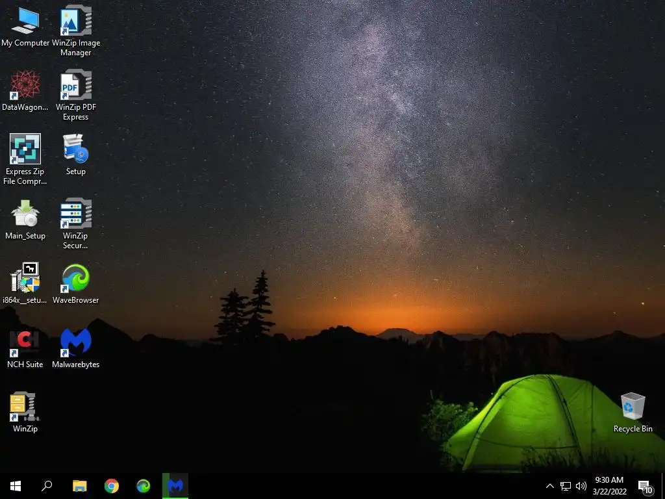Open the network status tray icon

pyautogui.click(x=566, y=486)
